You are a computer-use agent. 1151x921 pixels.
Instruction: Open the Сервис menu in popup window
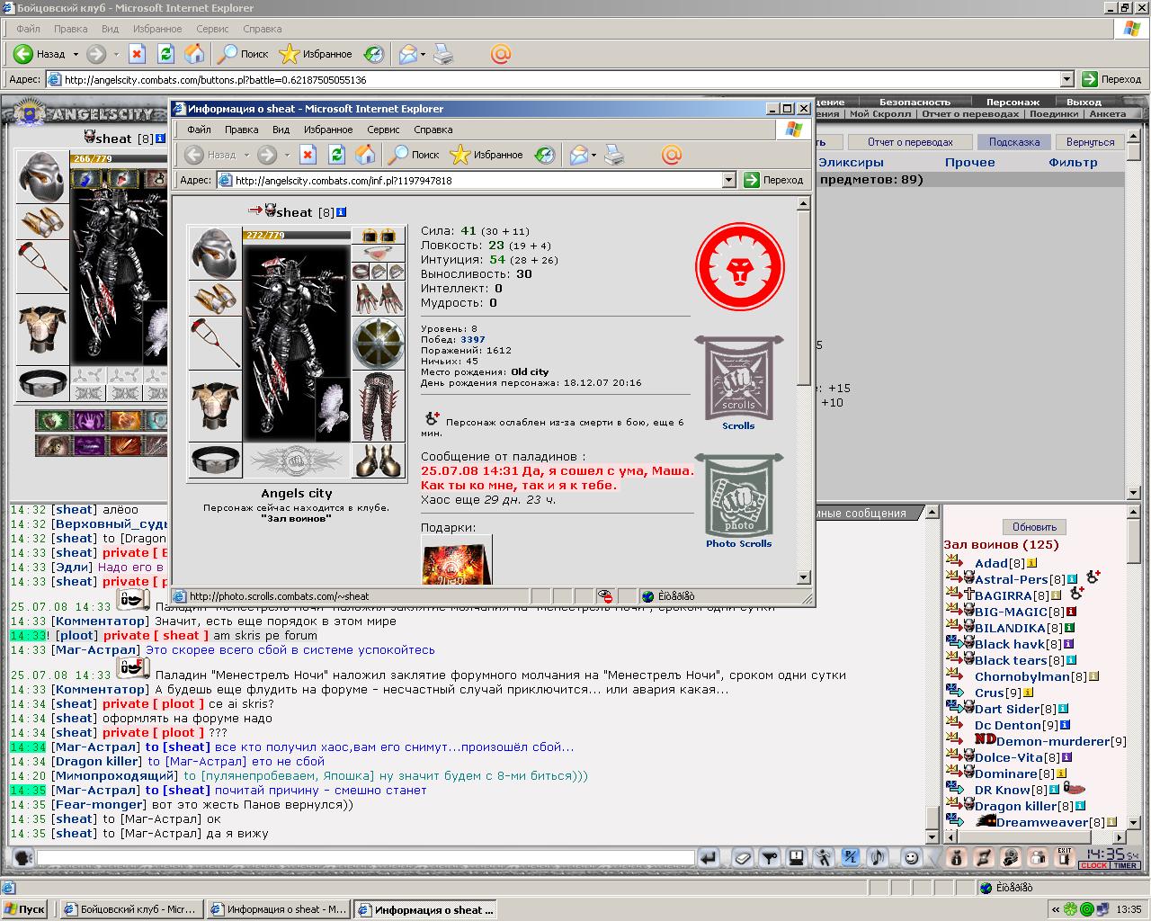point(383,130)
